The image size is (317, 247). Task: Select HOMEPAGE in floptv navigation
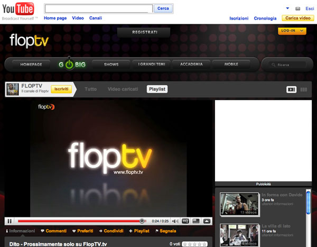[x=31, y=65]
